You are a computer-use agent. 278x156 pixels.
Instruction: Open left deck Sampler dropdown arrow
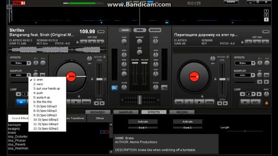[x=29, y=75]
